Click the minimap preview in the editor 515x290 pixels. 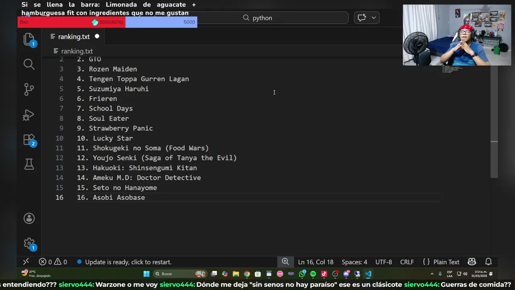(x=453, y=69)
